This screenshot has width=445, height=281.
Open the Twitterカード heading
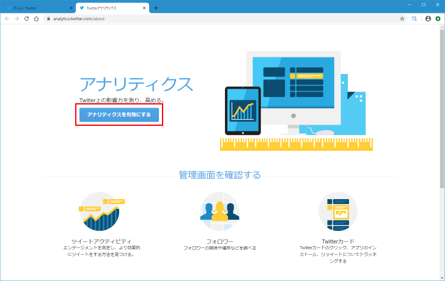coord(338,241)
